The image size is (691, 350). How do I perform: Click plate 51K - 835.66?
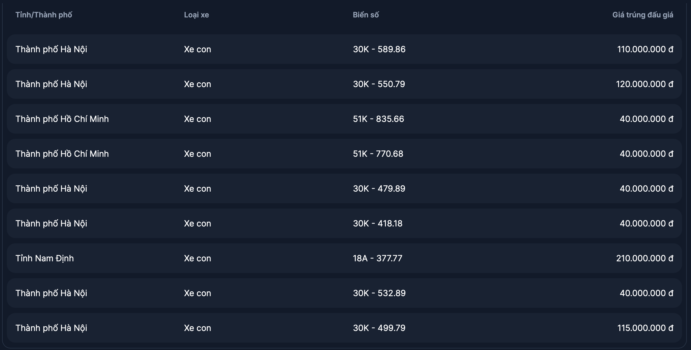click(x=378, y=119)
